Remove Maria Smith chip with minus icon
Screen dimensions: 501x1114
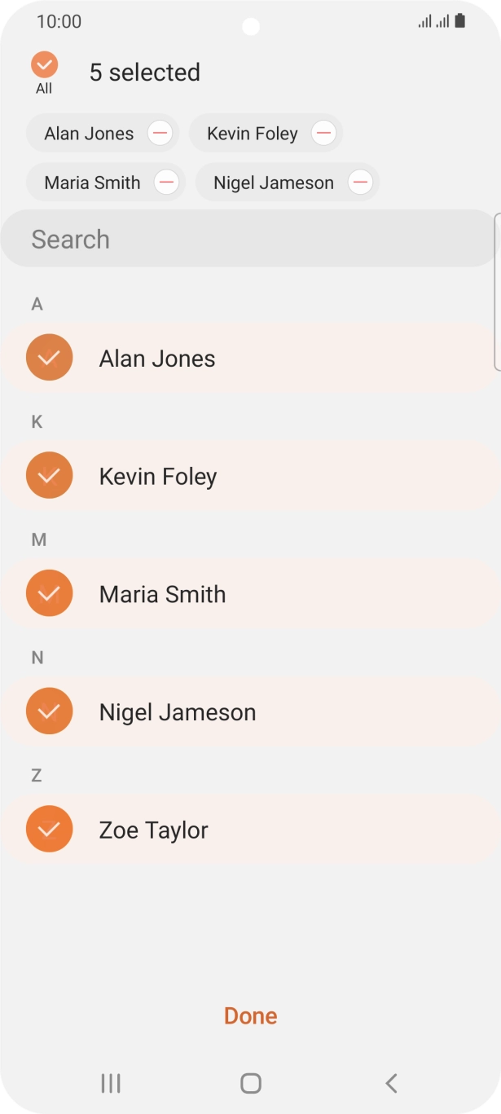(166, 183)
